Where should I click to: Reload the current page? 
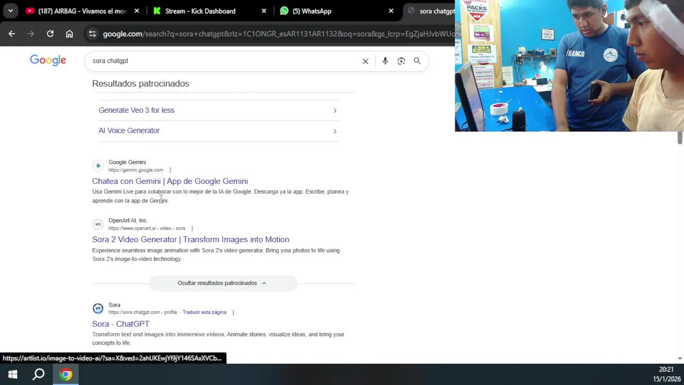(x=50, y=34)
